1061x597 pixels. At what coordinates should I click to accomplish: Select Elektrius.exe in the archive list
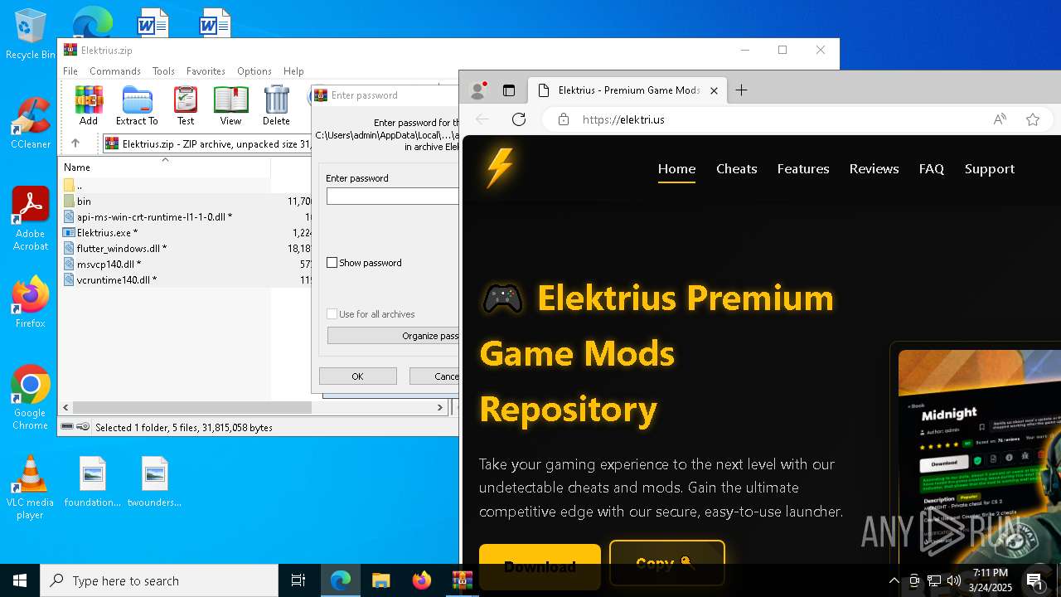point(107,233)
